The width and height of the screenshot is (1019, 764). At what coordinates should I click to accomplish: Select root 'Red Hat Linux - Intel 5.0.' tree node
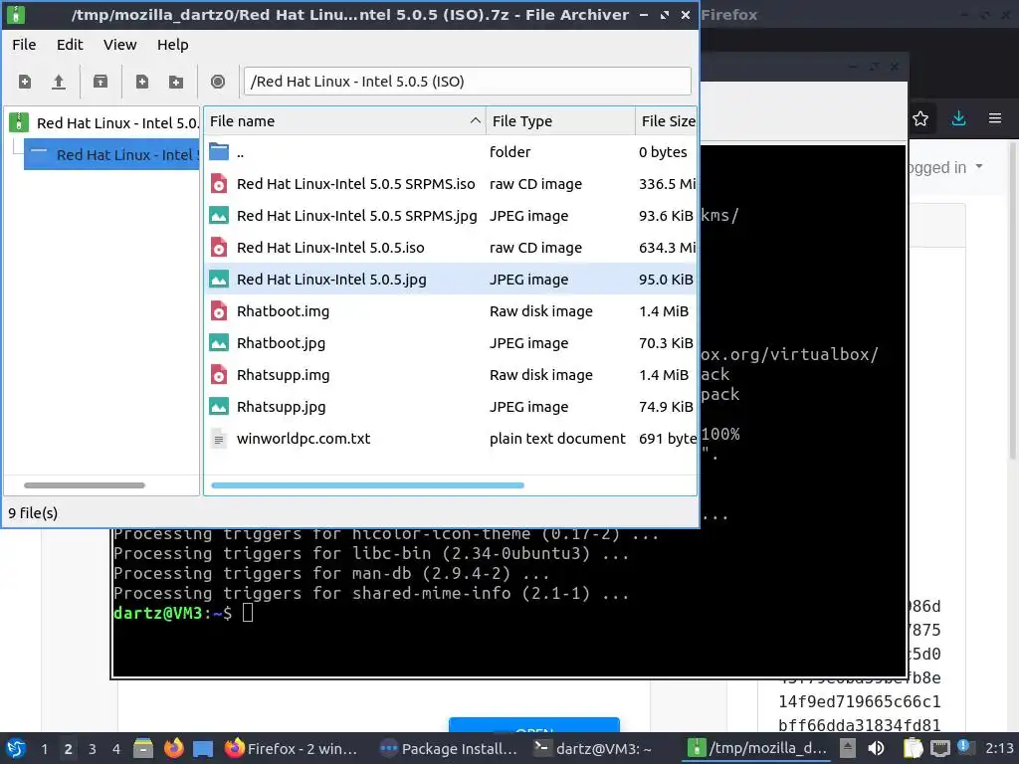(x=117, y=122)
